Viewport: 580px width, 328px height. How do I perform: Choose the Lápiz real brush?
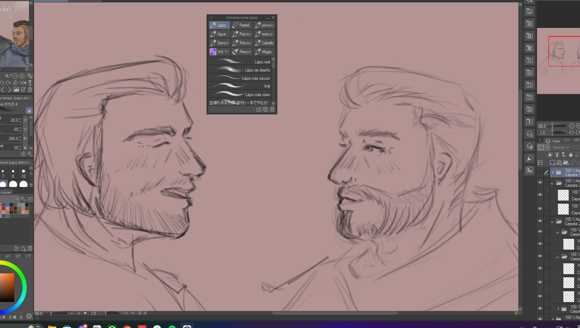(x=240, y=62)
